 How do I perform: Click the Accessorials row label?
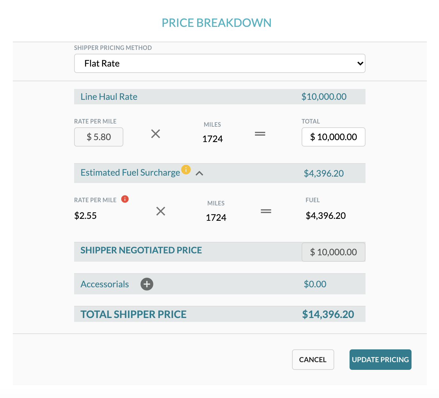pyautogui.click(x=104, y=284)
